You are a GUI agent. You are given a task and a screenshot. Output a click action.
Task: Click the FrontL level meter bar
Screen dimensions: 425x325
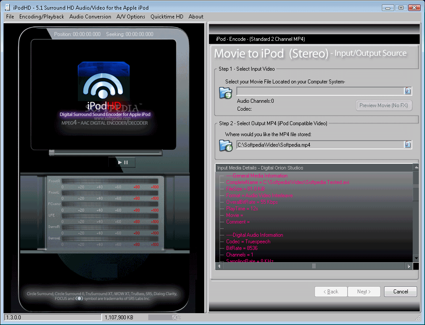click(x=110, y=193)
